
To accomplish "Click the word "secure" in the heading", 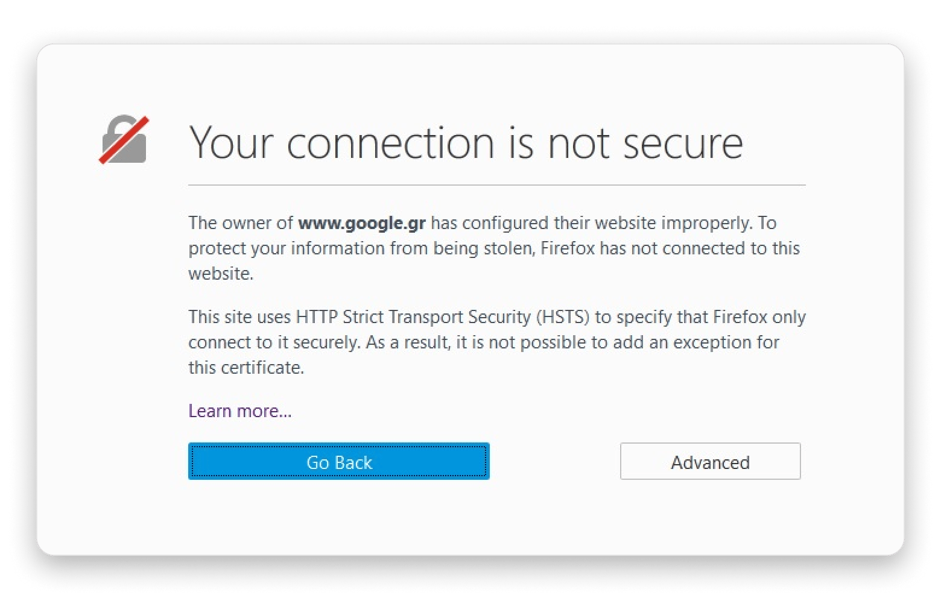I will 682,143.
